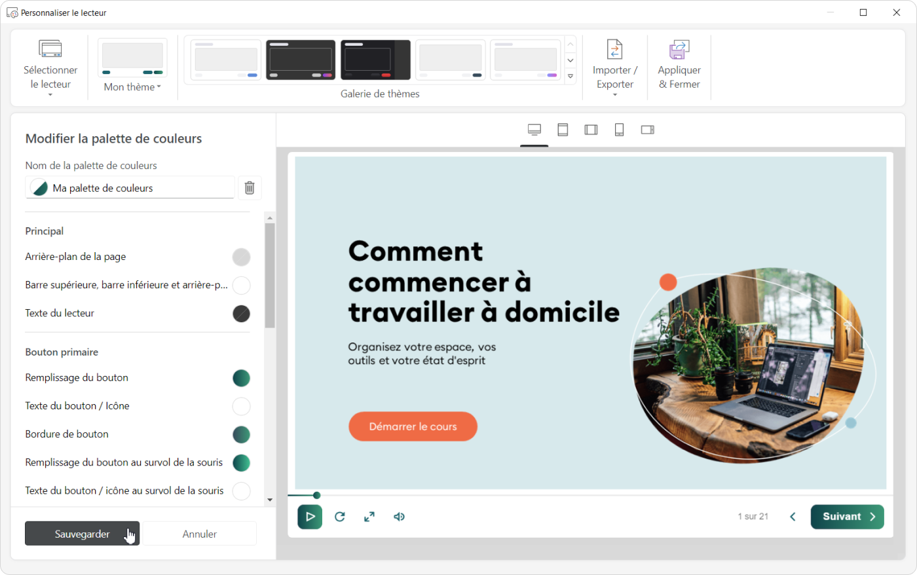This screenshot has height=575, width=917.
Task: Click the delete color palette trash icon
Action: (250, 188)
